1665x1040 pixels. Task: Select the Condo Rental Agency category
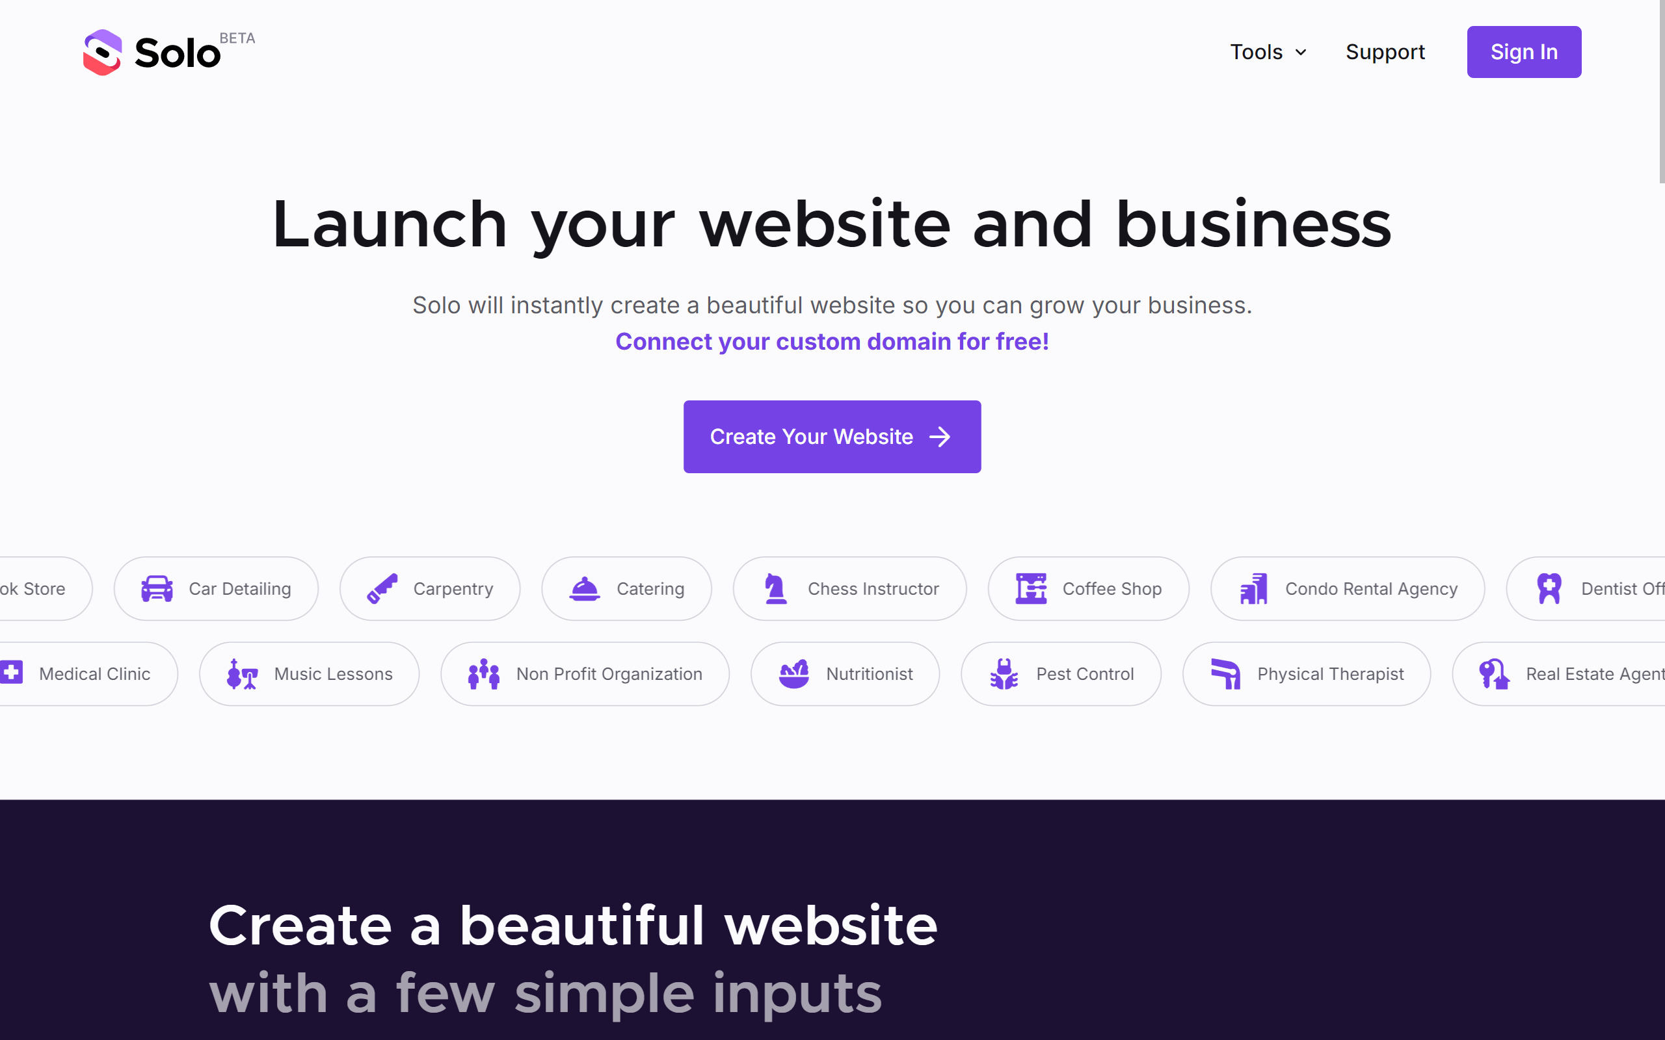[x=1345, y=587]
